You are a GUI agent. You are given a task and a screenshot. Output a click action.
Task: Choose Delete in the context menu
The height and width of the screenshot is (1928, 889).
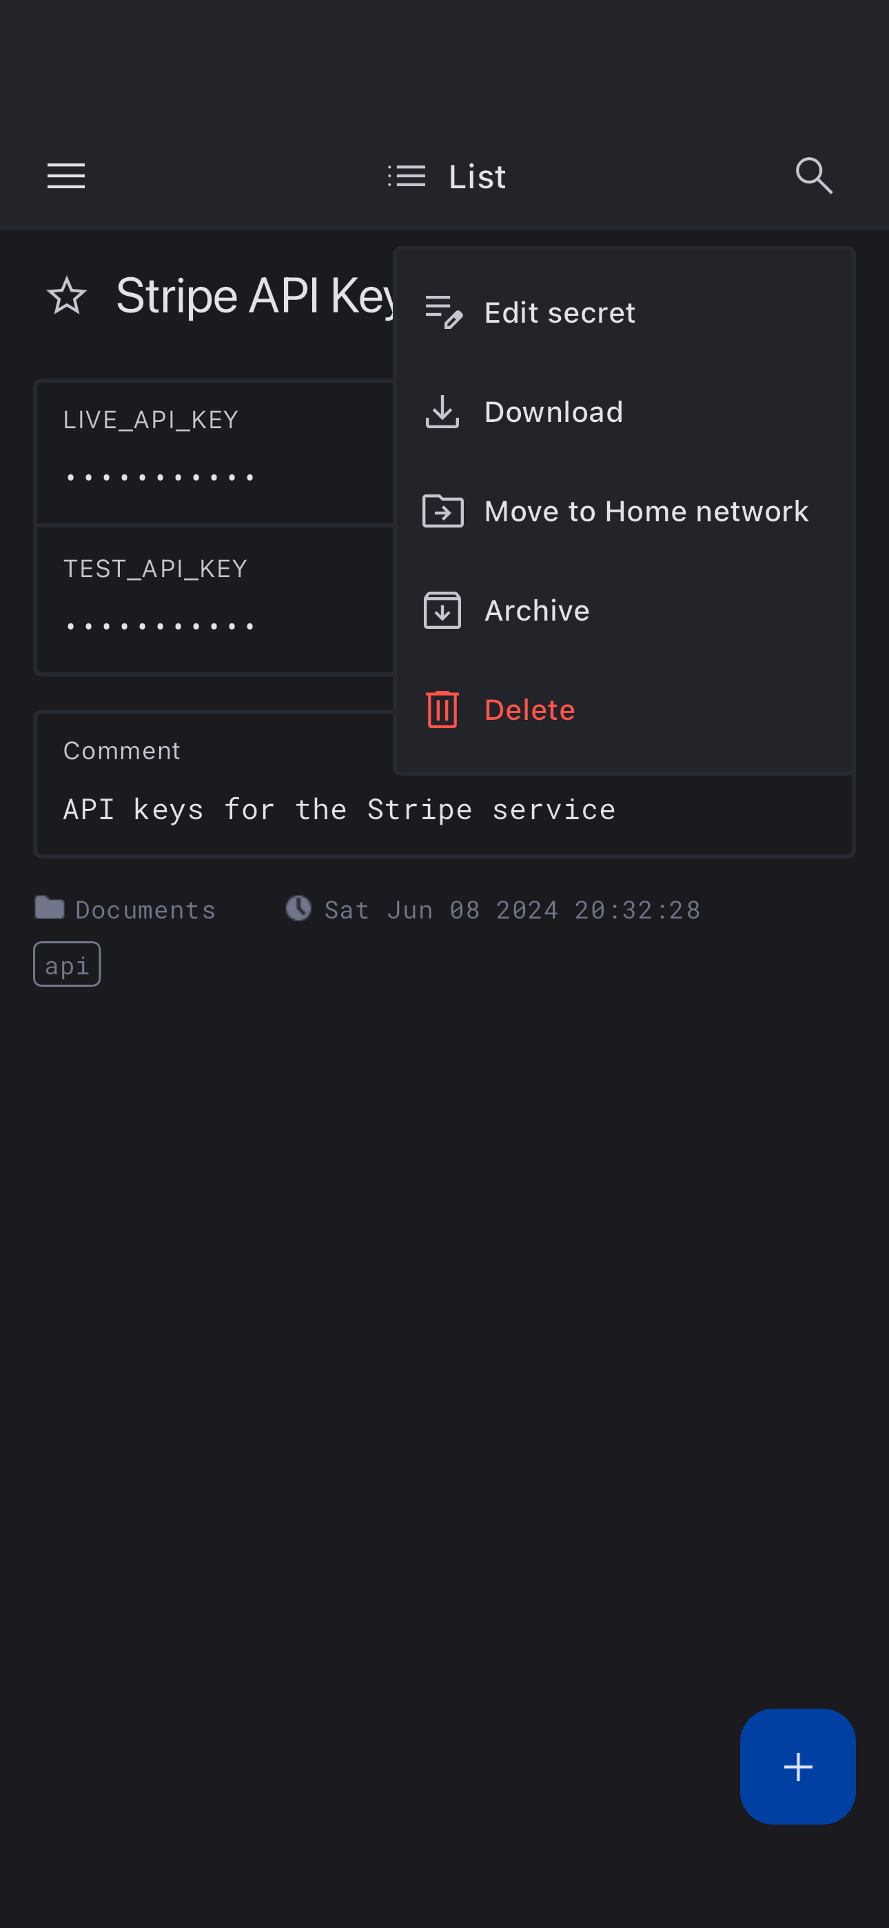point(529,710)
